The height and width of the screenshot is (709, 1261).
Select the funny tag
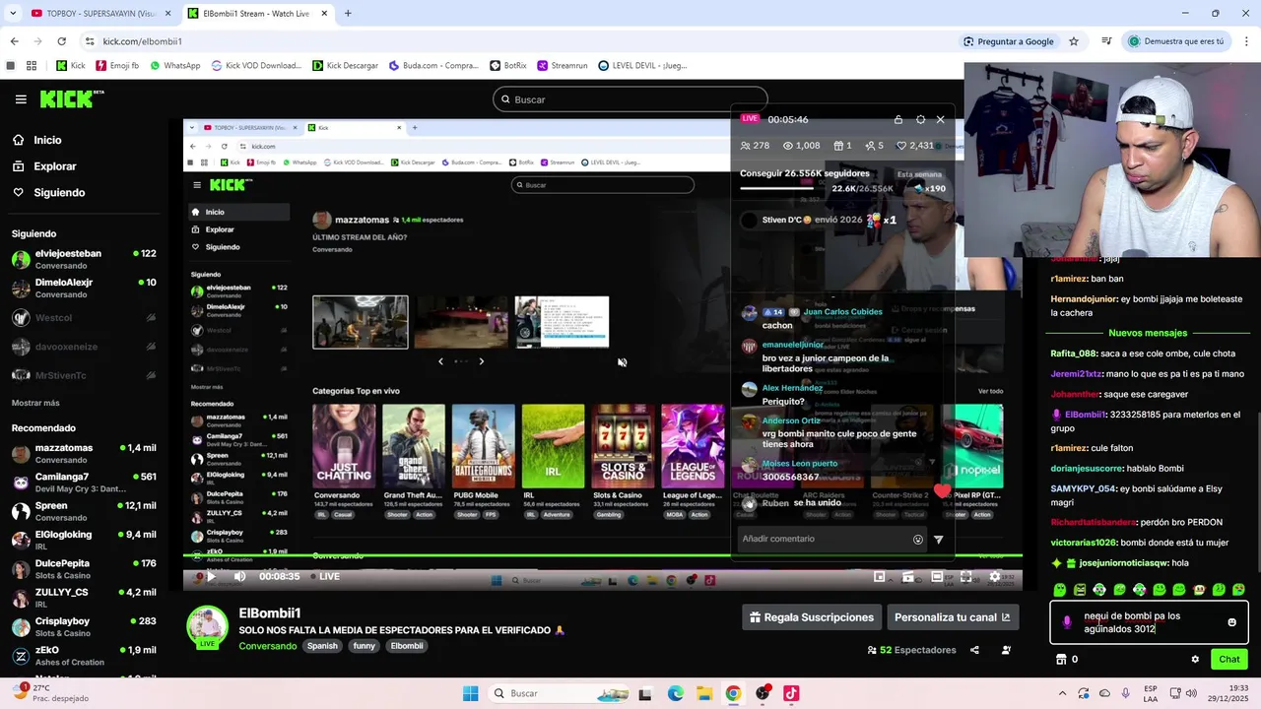tap(365, 646)
